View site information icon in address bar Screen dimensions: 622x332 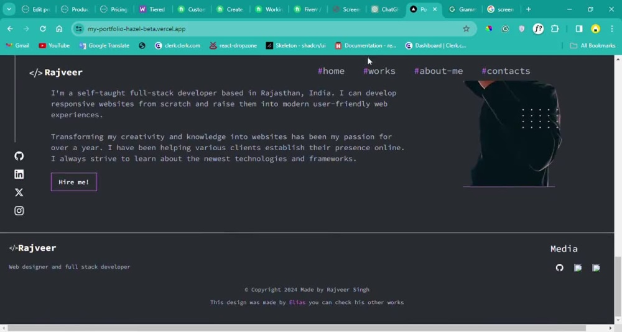pos(78,29)
